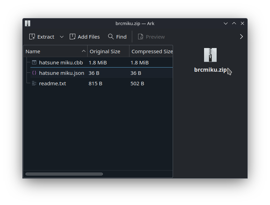Select hatsune miku.json entry name
270x205 pixels.
pyautogui.click(x=61, y=73)
